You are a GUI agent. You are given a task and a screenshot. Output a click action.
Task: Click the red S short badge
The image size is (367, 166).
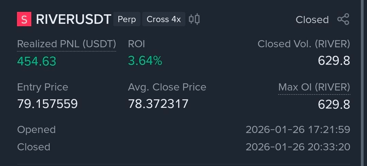click(x=24, y=19)
